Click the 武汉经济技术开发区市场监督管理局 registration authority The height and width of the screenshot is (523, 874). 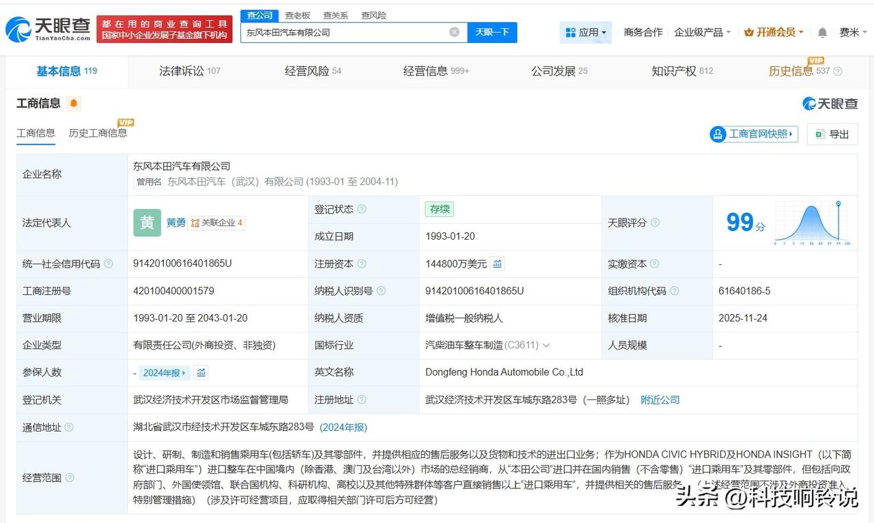point(211,400)
